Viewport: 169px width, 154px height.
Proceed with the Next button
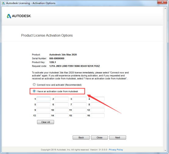[117, 138]
